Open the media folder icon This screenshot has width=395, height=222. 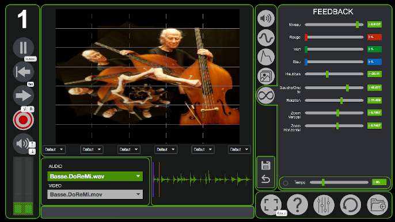click(x=377, y=205)
